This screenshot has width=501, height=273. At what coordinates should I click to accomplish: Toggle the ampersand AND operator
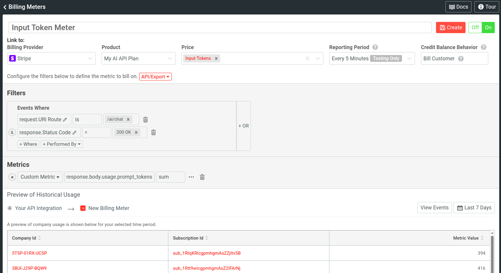tap(12, 133)
